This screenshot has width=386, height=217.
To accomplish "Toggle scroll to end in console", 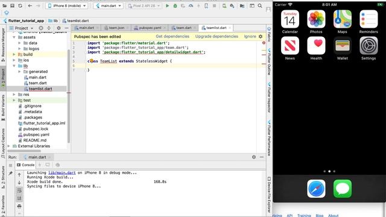I will [19, 198].
